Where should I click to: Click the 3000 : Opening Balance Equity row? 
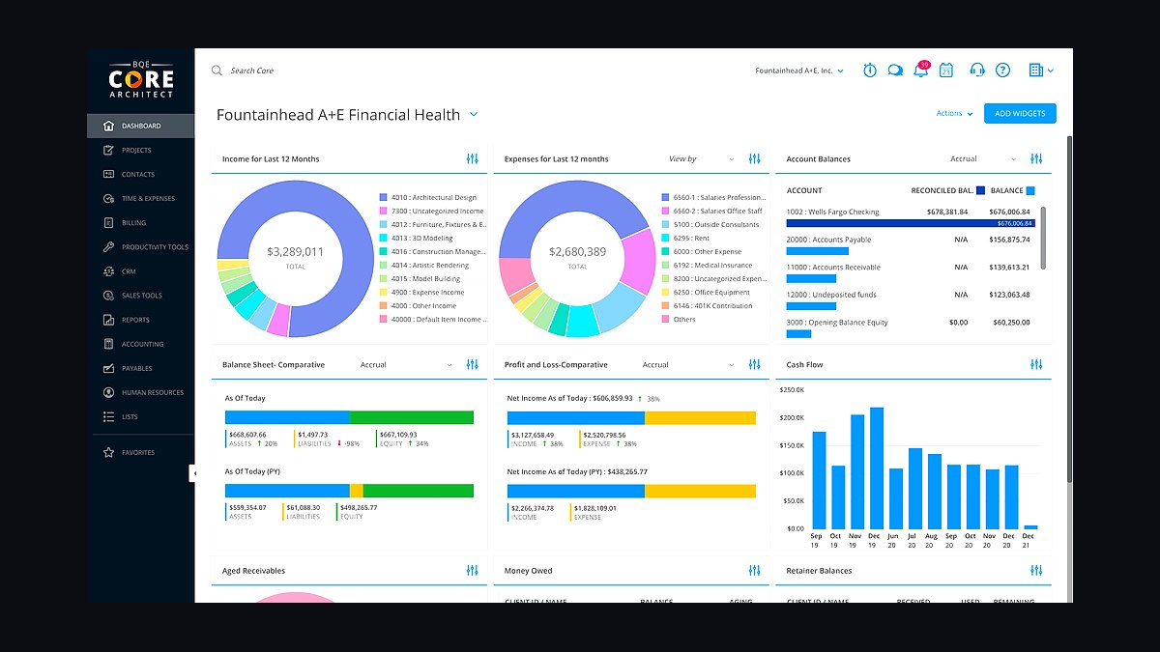click(x=909, y=327)
